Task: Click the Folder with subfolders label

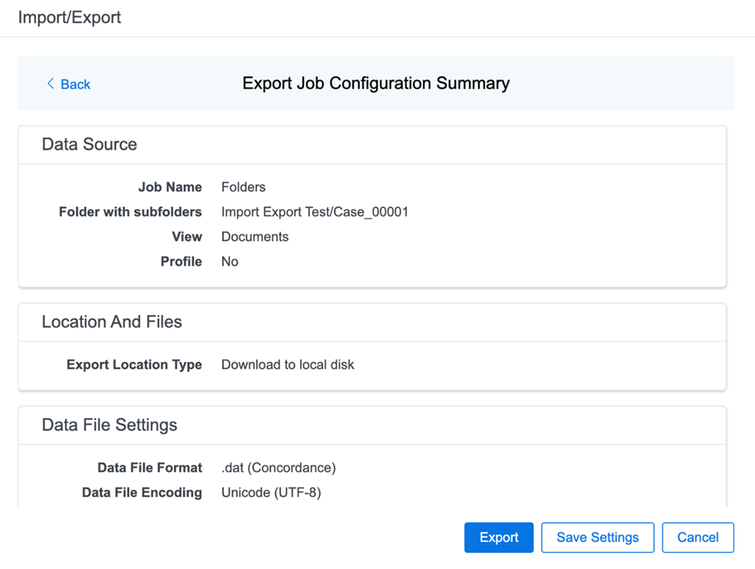Action: pyautogui.click(x=130, y=212)
